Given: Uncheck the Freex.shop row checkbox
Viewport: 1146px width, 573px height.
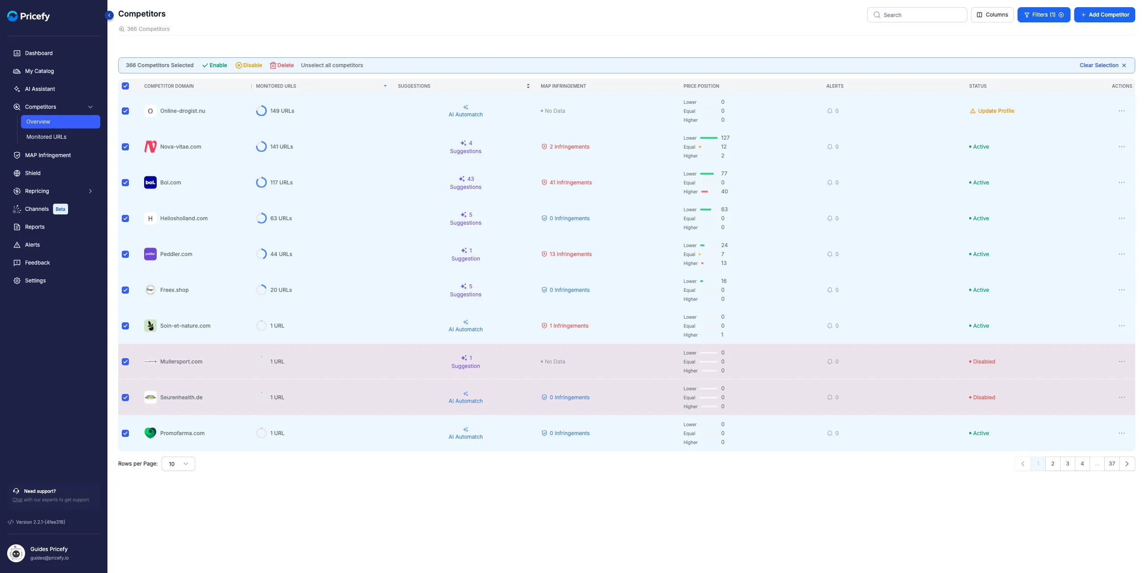Looking at the screenshot, I should (x=125, y=290).
